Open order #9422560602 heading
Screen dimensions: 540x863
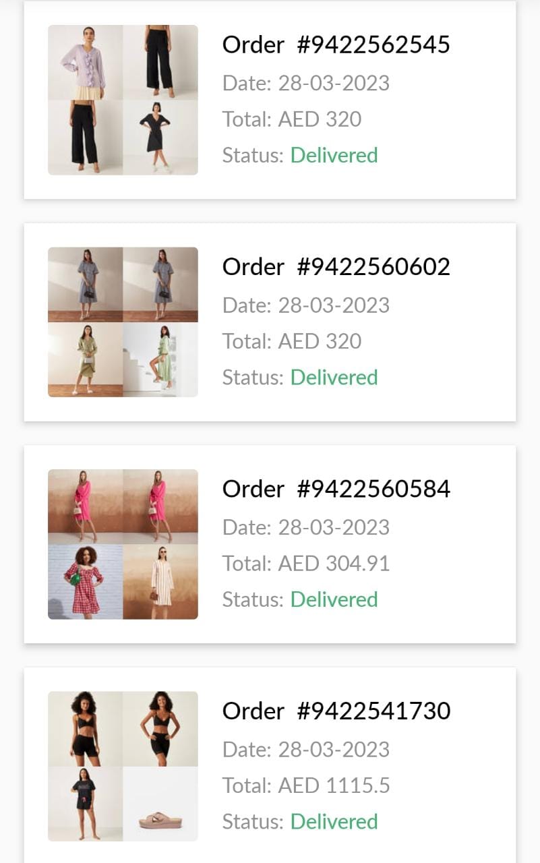tap(336, 267)
